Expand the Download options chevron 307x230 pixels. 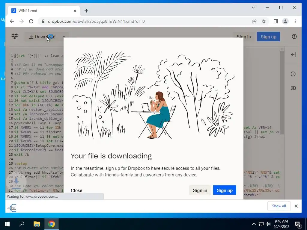pos(64,37)
